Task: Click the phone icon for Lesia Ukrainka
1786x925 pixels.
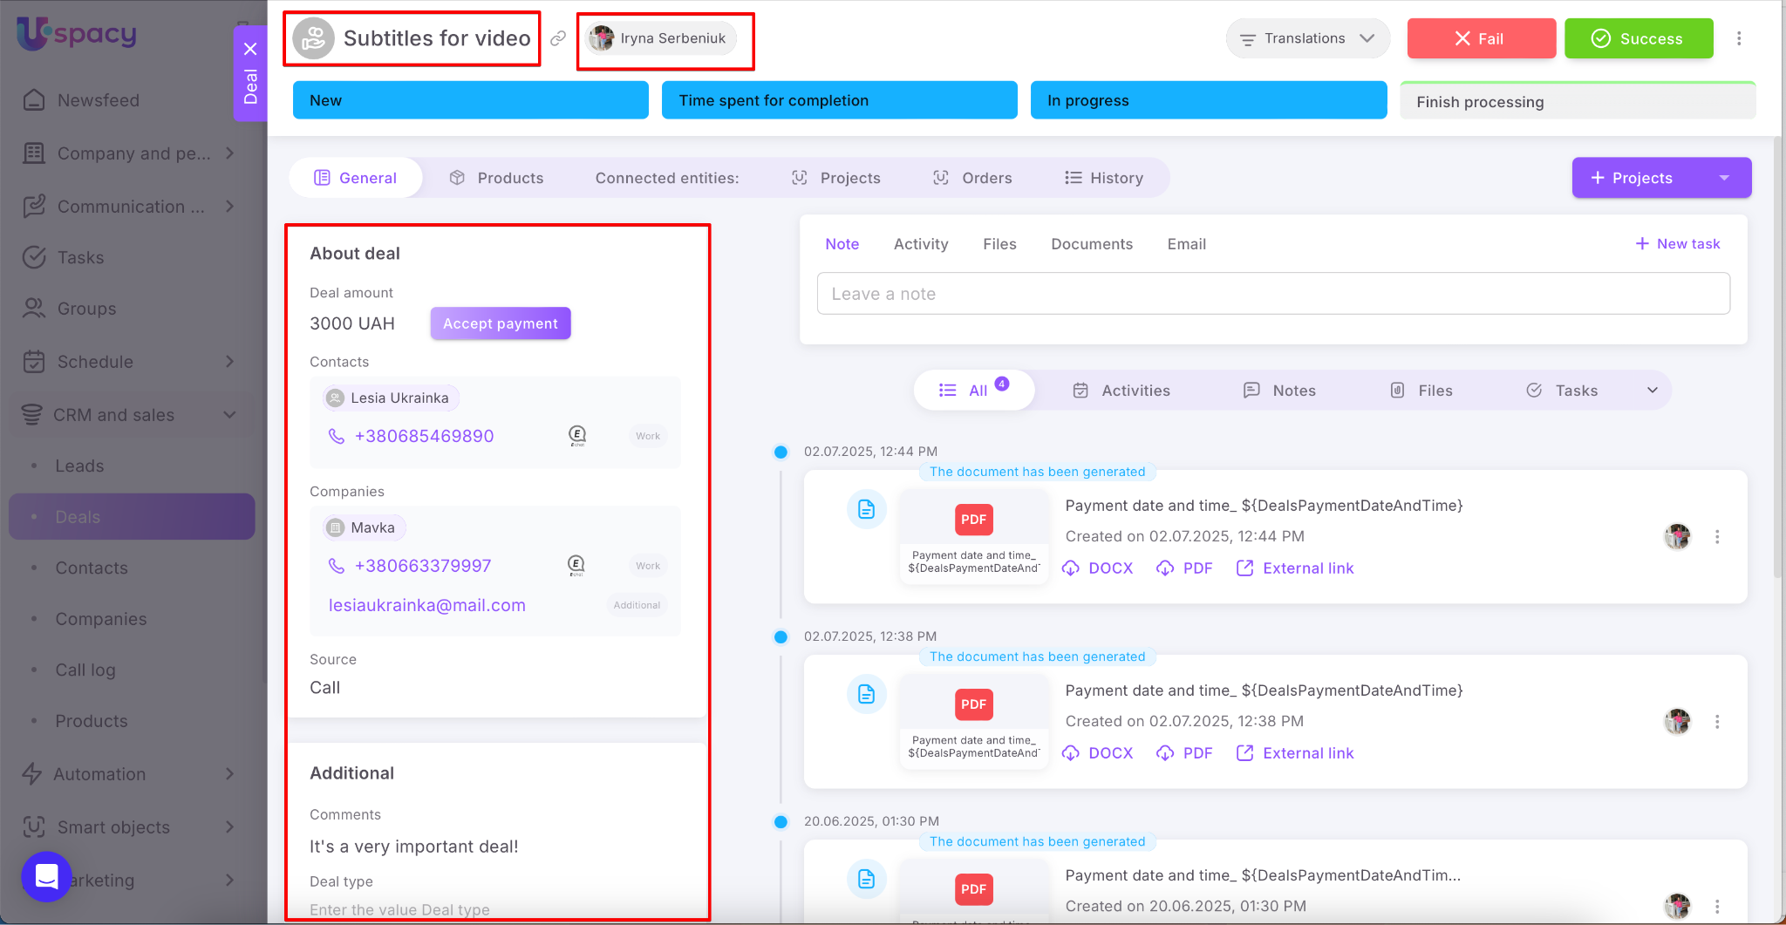Action: pos(336,436)
